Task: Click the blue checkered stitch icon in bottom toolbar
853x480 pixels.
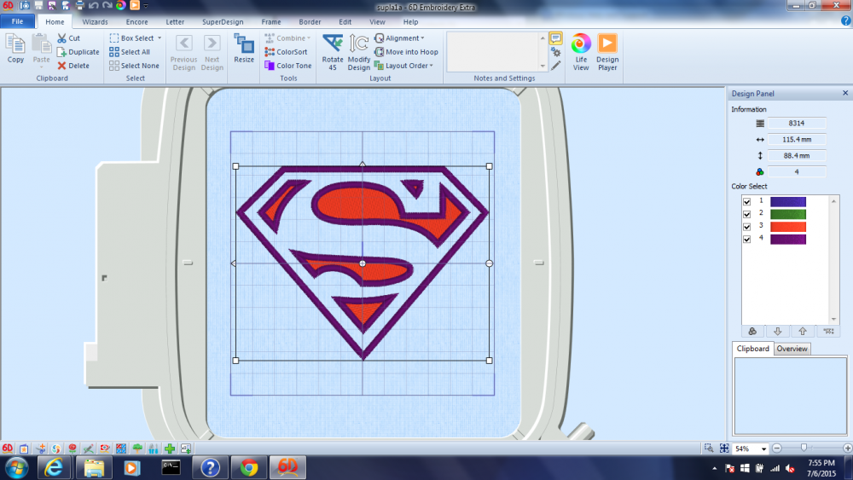Action: 121,448
